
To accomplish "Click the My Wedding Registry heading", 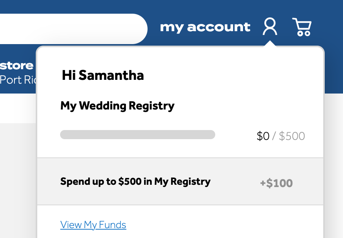I will click(x=118, y=106).
